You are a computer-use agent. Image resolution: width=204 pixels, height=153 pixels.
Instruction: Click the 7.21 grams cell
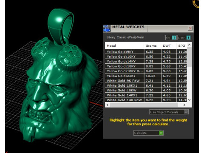153,81
